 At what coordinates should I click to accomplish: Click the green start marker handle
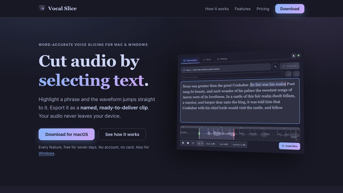point(199,133)
